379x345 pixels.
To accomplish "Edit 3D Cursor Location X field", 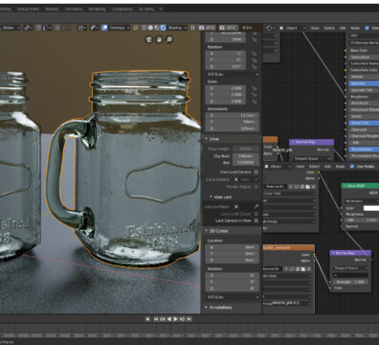I will pyautogui.click(x=233, y=247).
